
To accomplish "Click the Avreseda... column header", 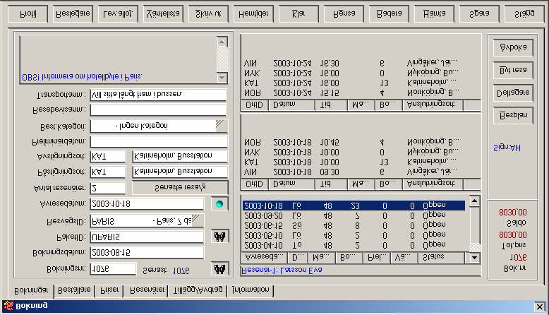I will click(x=265, y=257).
